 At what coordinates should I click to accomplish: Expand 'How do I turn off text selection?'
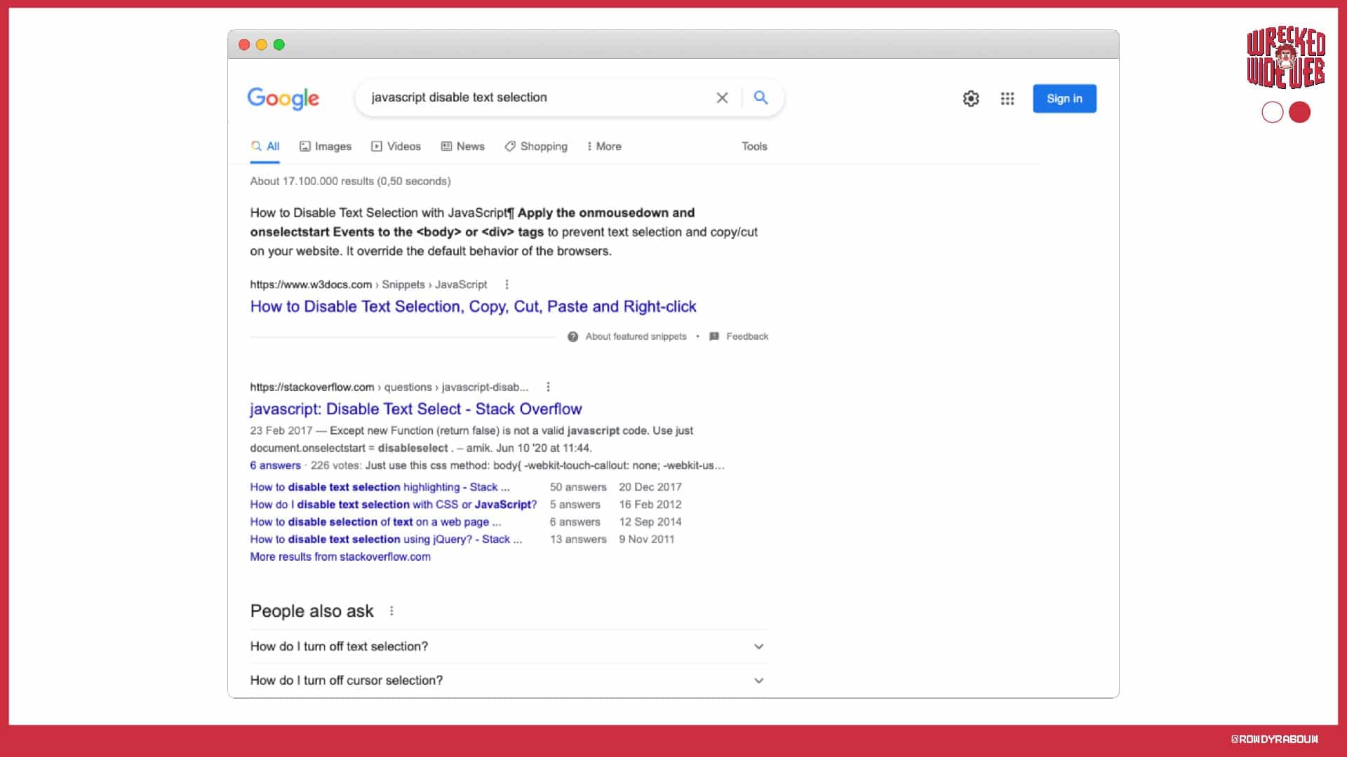click(x=758, y=647)
